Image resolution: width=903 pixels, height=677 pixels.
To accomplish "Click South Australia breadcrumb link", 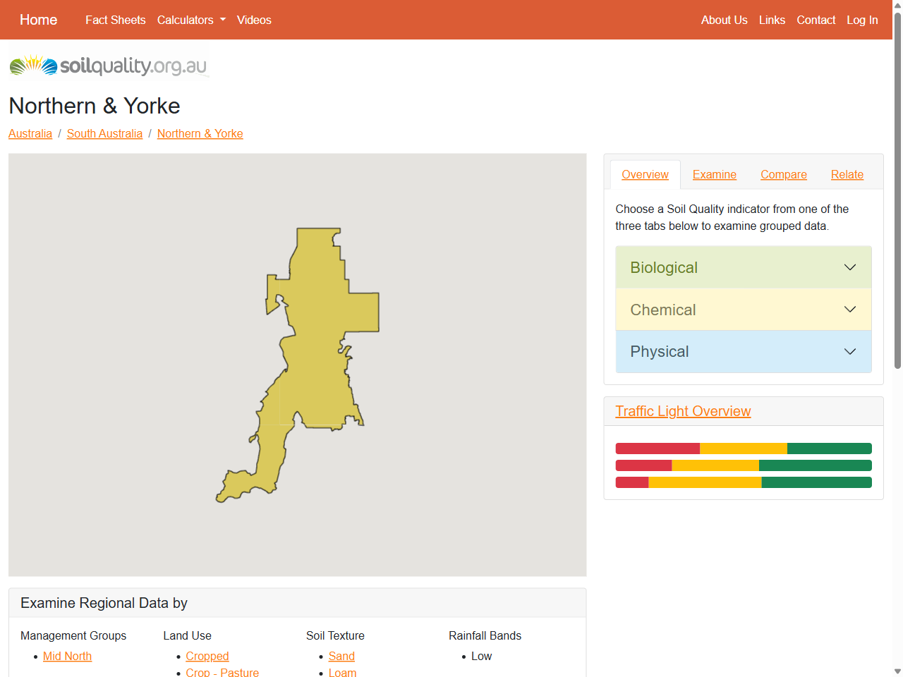I will [x=104, y=134].
